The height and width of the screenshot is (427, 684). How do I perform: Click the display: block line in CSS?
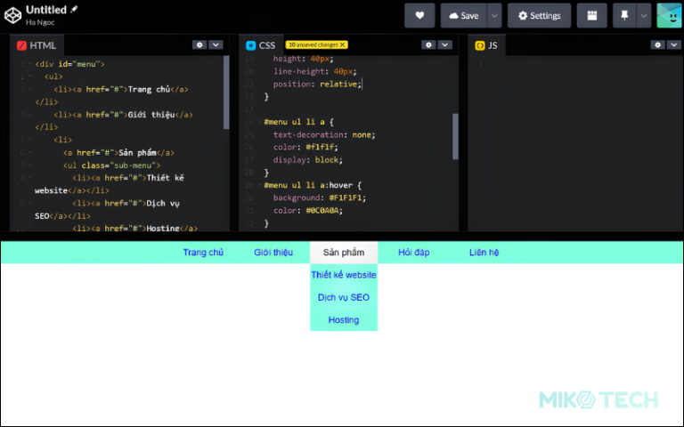(308, 160)
